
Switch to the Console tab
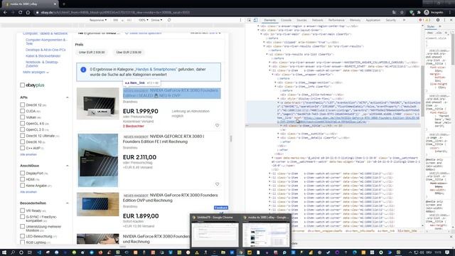point(286,20)
